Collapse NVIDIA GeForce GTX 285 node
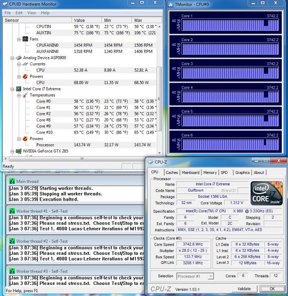This screenshot has height=296, width=288. 12,151
